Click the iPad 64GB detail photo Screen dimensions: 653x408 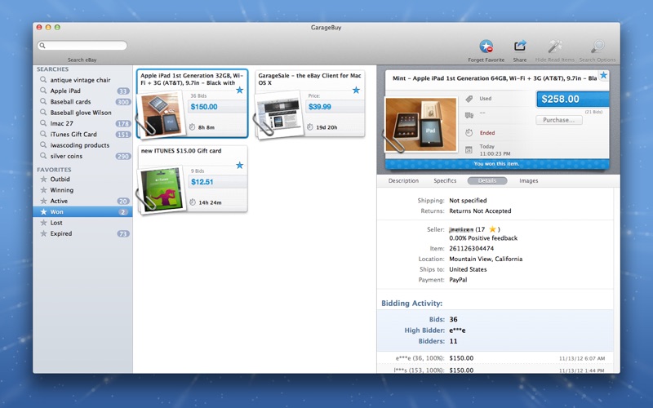420,124
